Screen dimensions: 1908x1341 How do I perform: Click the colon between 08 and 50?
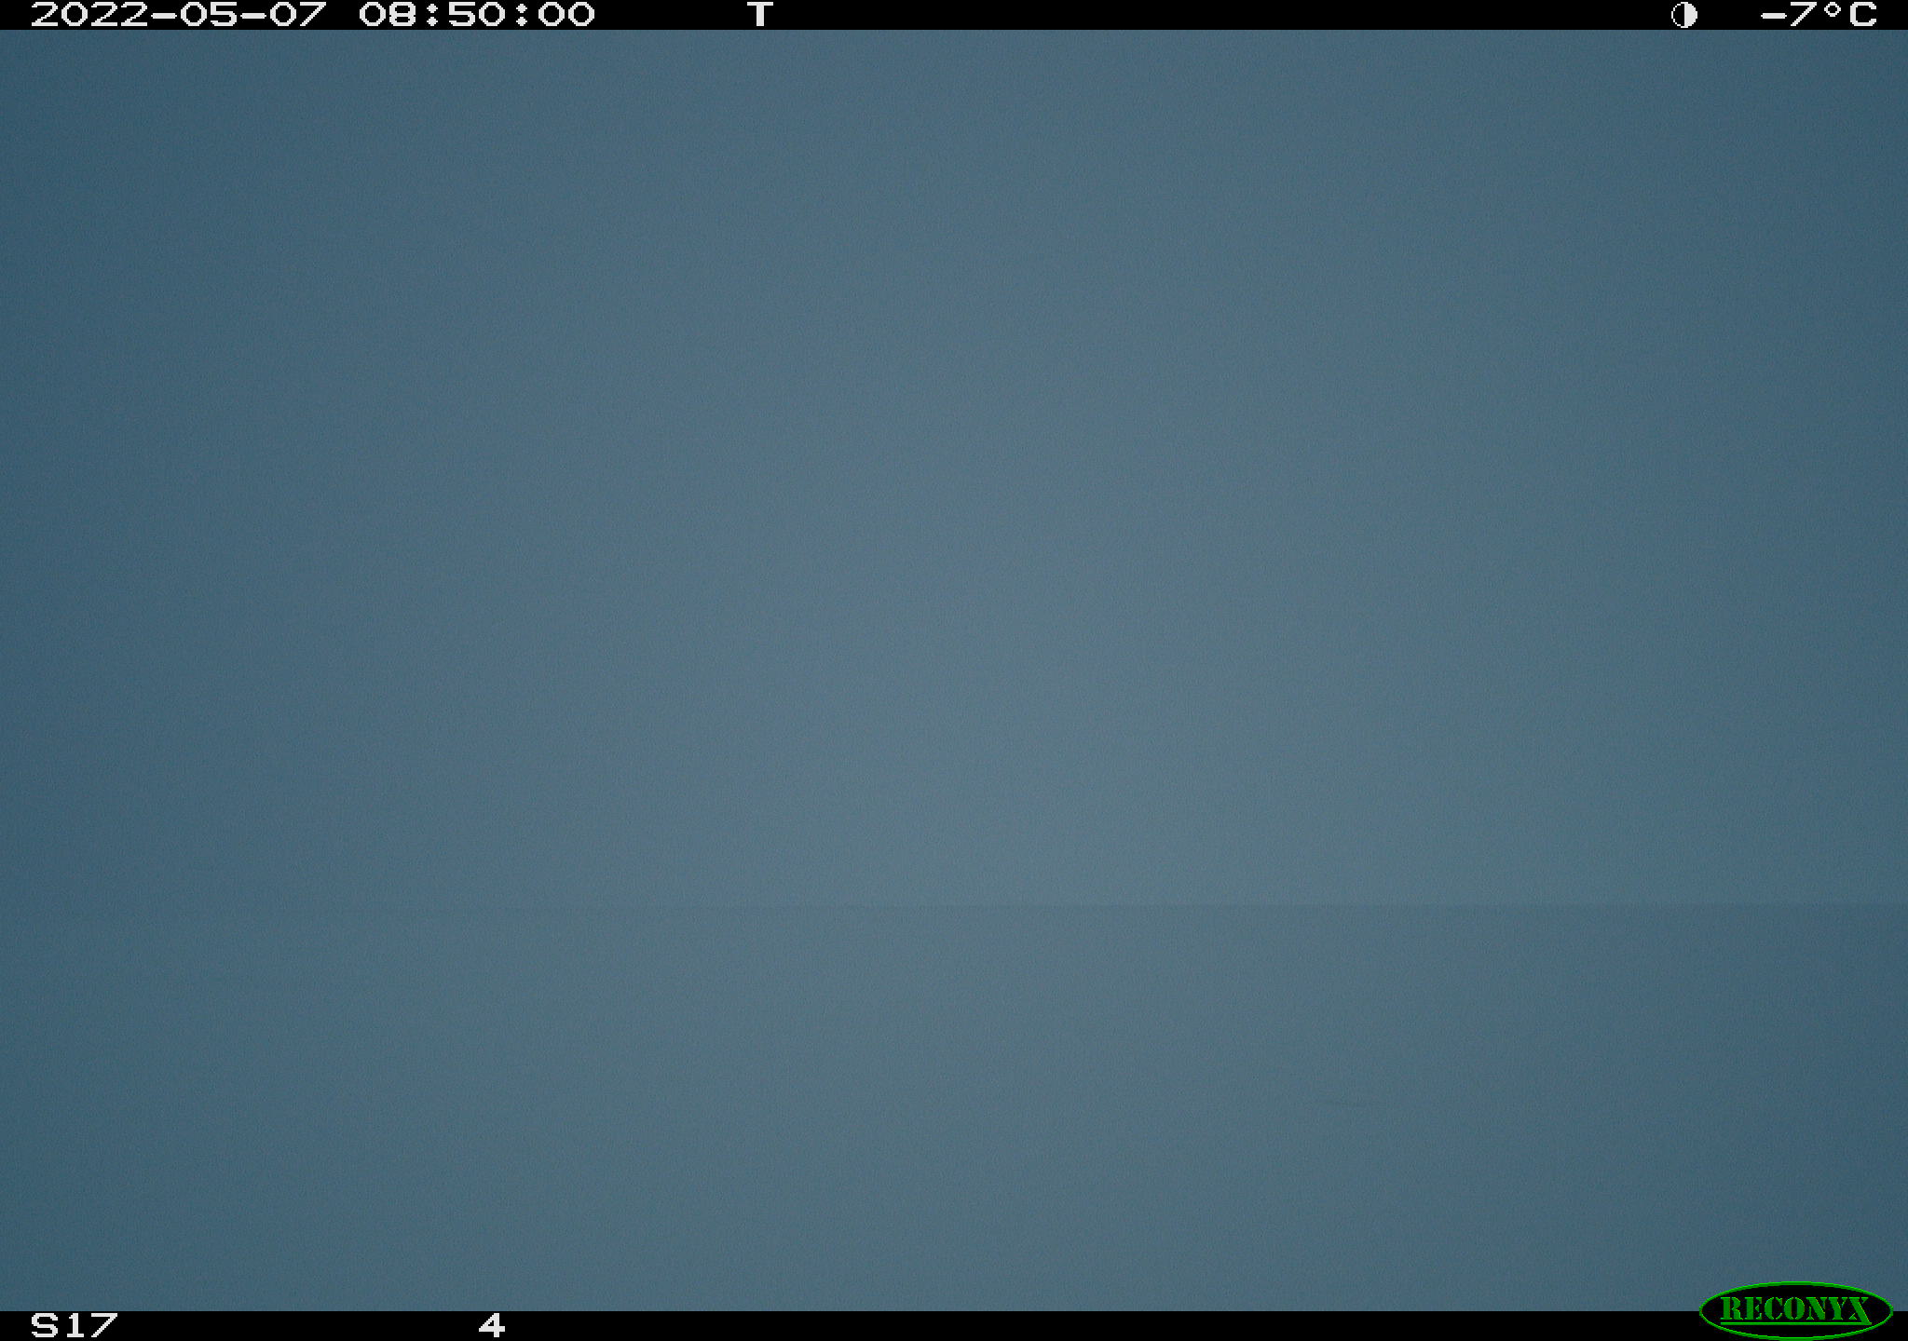[430, 15]
